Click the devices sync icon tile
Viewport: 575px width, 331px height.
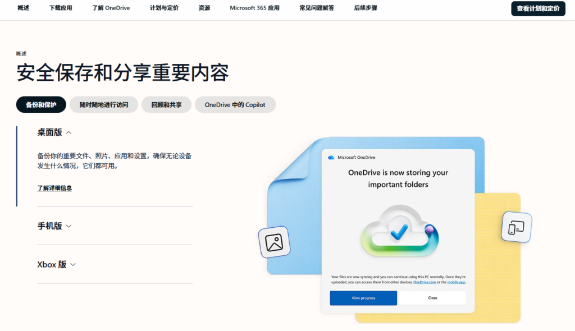click(517, 227)
